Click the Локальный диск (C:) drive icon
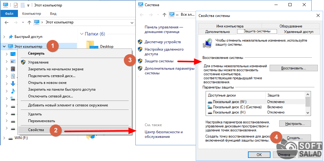Screen dimensions: 324x161 pos(210,107)
